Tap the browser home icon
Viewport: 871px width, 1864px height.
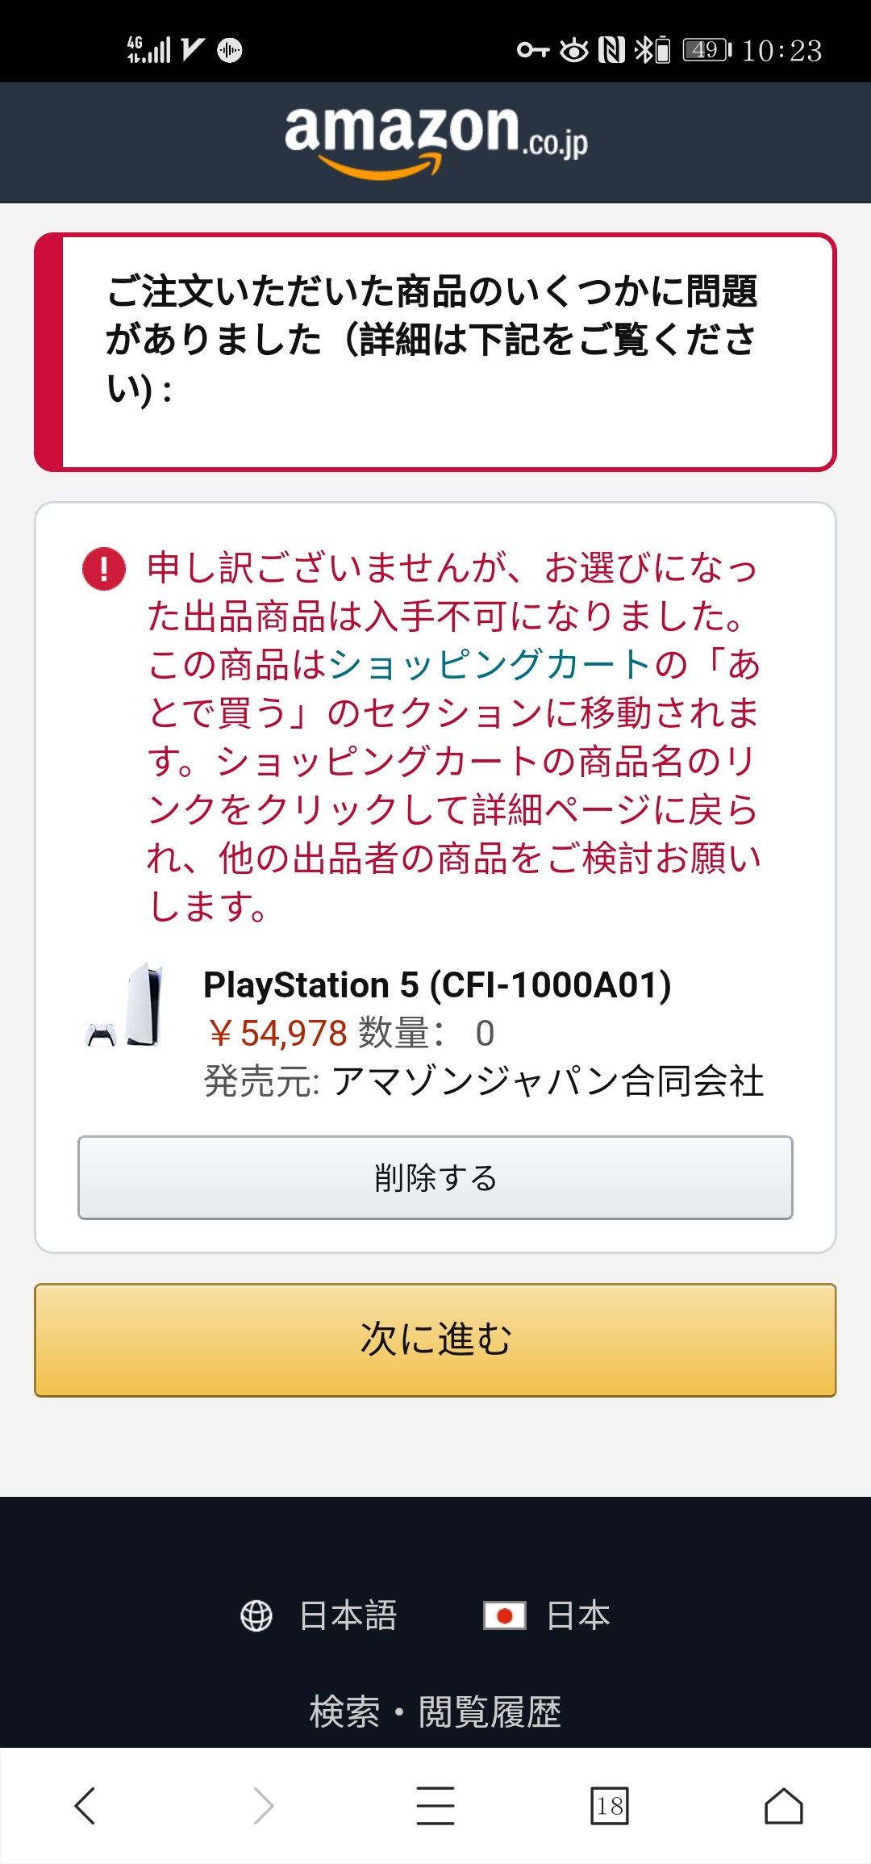tap(784, 1806)
